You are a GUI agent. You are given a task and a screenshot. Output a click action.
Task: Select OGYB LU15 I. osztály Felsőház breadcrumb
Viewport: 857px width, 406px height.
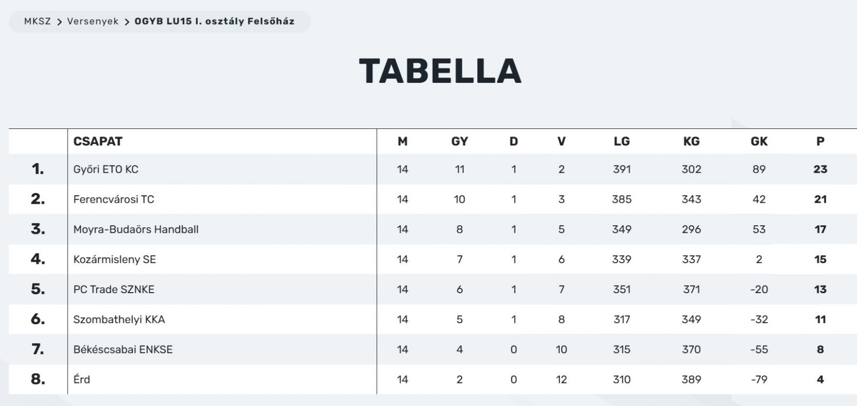point(214,21)
